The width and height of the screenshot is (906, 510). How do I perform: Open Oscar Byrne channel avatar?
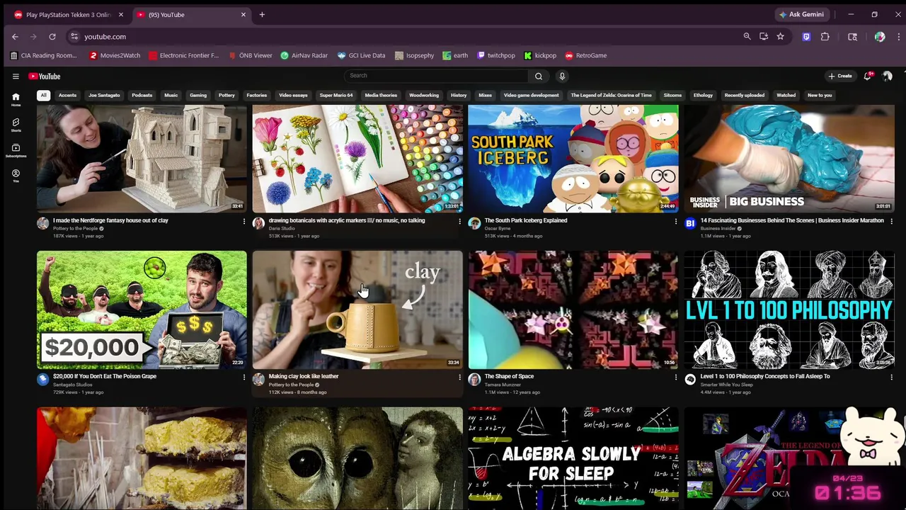click(x=474, y=224)
